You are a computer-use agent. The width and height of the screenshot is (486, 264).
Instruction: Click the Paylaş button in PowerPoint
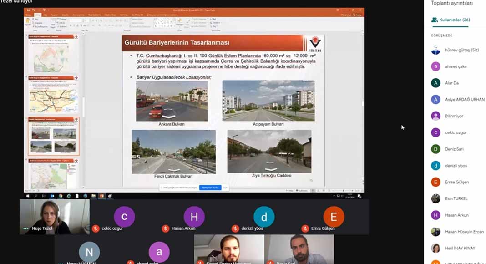(x=357, y=15)
